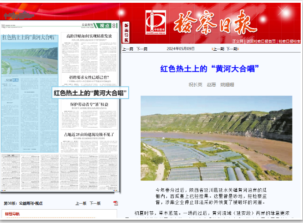The image size is (303, 223).
Task: Click the 检察日报 masthead title
Action: click(x=215, y=23)
